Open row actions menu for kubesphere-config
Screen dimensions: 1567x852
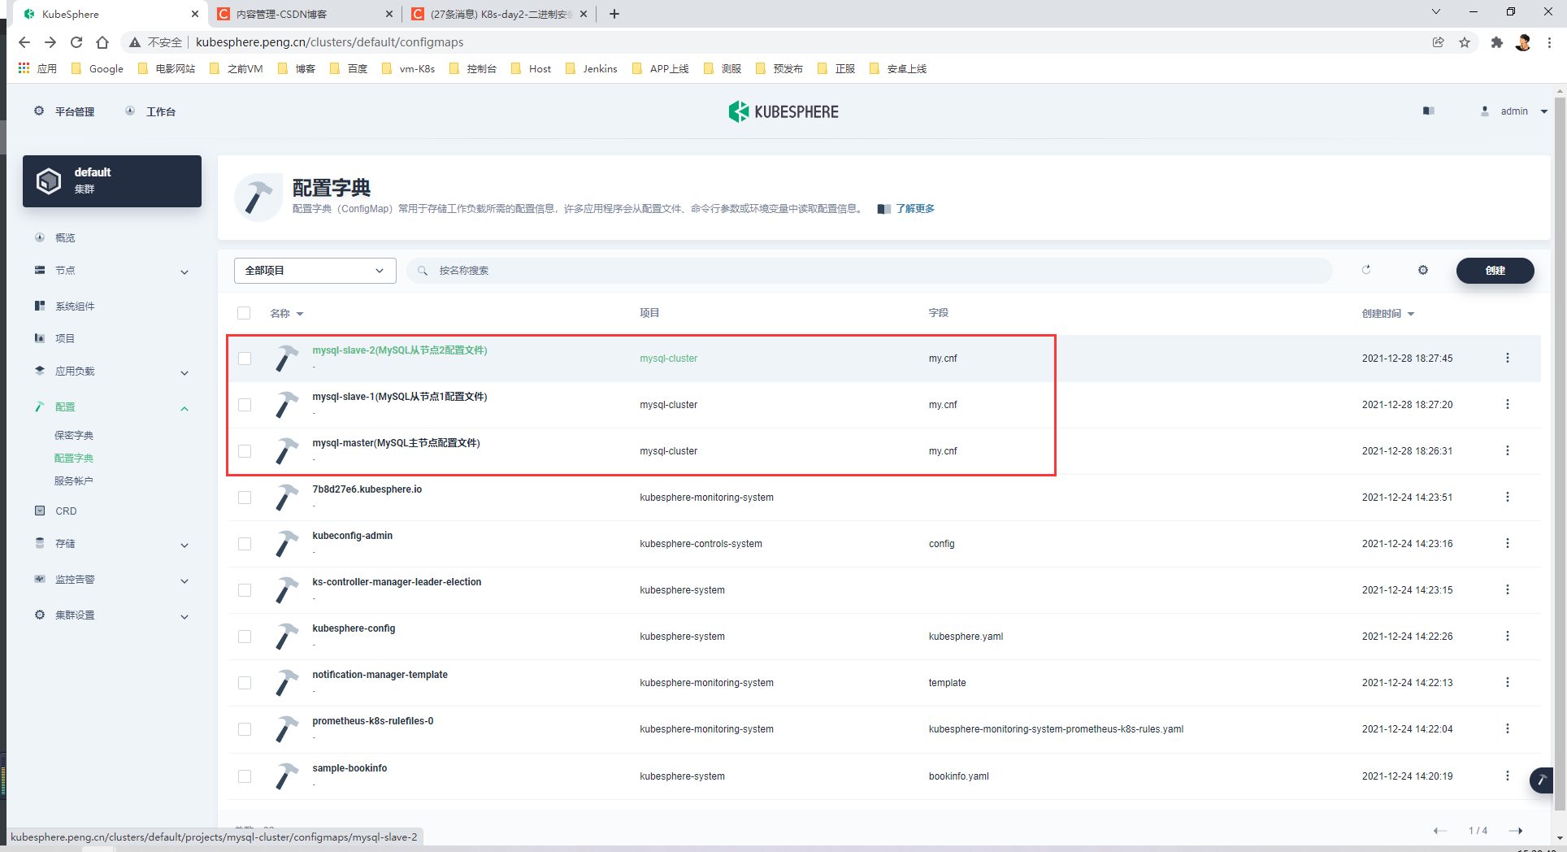(x=1508, y=636)
